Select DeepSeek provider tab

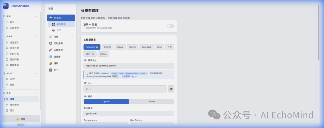click(146, 47)
